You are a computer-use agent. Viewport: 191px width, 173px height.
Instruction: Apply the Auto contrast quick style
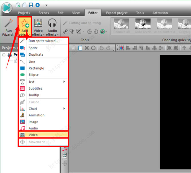click(165, 26)
